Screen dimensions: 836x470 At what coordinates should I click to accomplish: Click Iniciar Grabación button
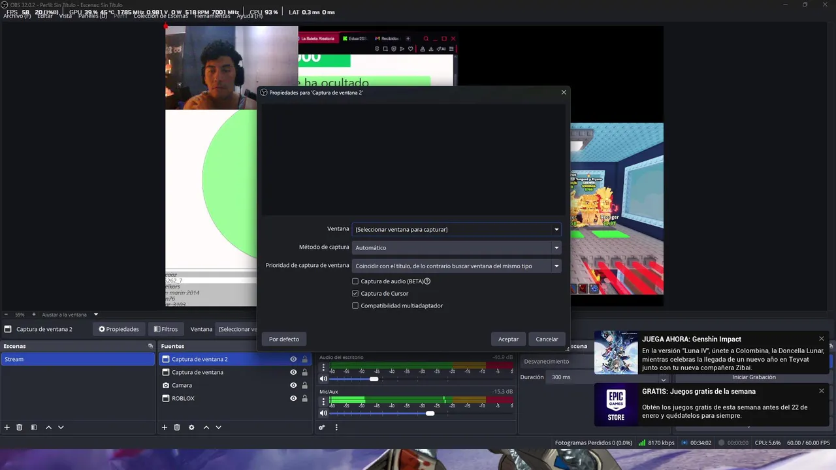[754, 377]
